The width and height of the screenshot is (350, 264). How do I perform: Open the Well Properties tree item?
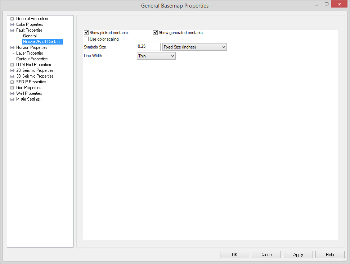click(x=29, y=93)
